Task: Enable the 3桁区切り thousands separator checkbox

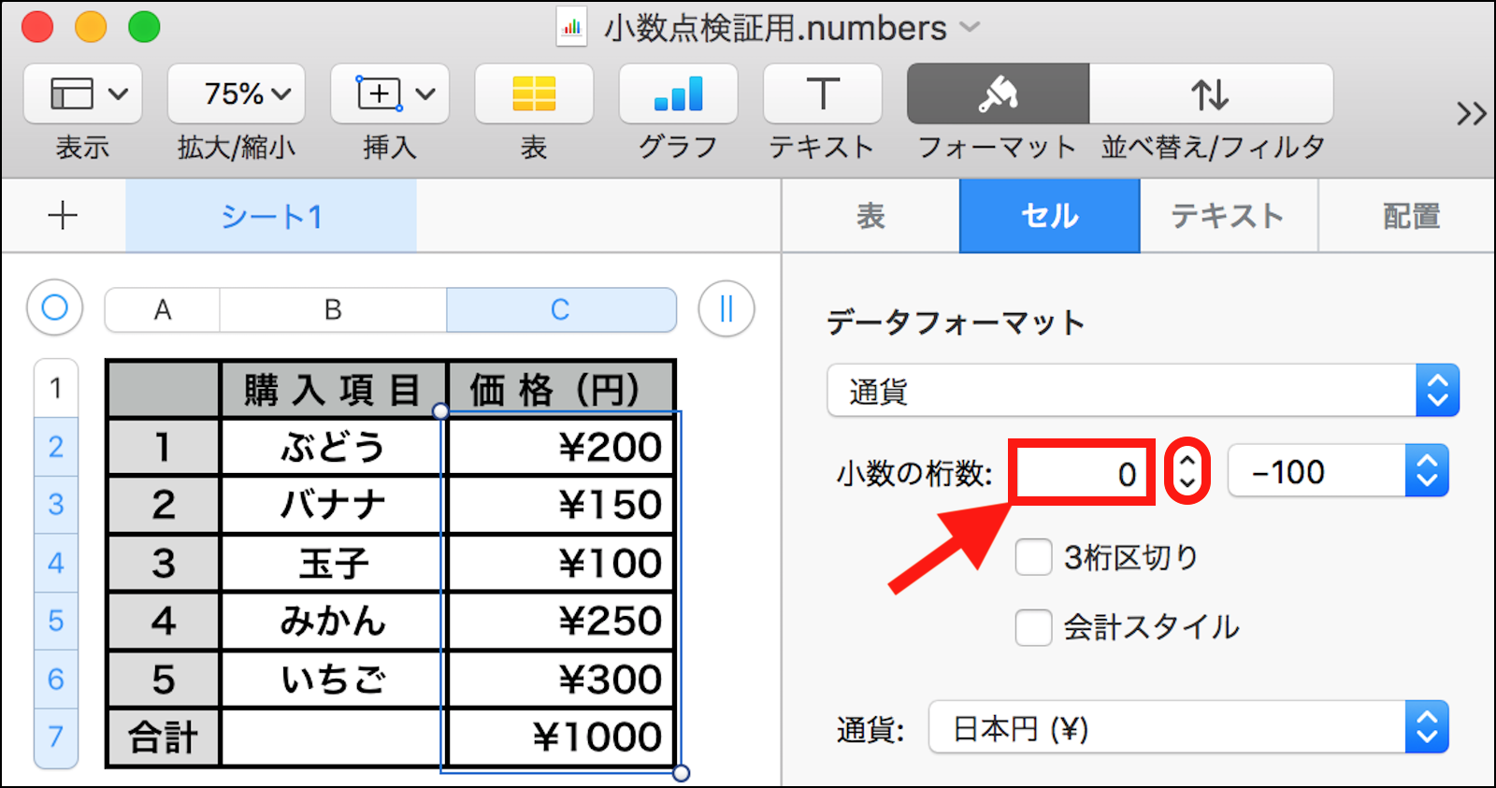Action: point(1033,557)
